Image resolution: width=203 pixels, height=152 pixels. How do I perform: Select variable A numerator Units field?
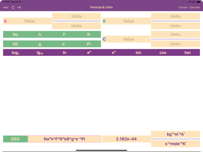[x=76, y=16]
